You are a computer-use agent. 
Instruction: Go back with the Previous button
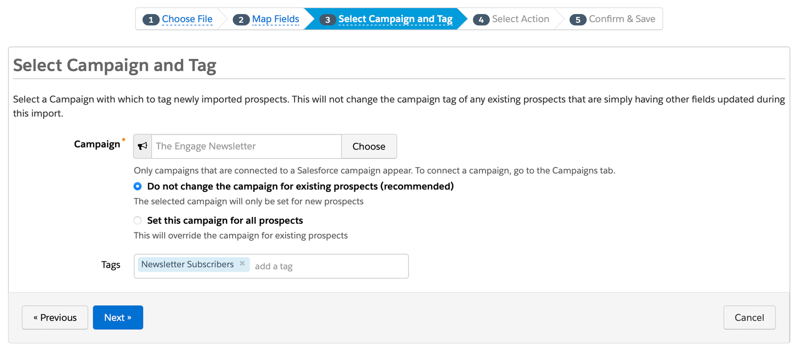click(x=55, y=318)
